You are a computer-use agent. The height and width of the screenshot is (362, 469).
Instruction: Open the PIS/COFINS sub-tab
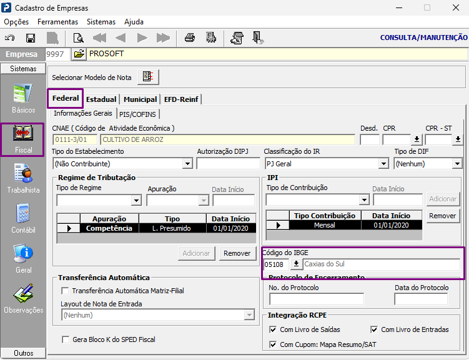[x=137, y=114]
